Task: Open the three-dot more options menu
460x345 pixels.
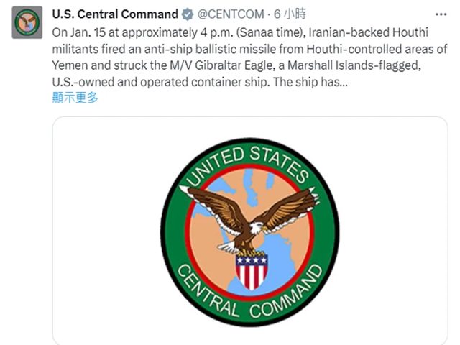Action: [441, 14]
